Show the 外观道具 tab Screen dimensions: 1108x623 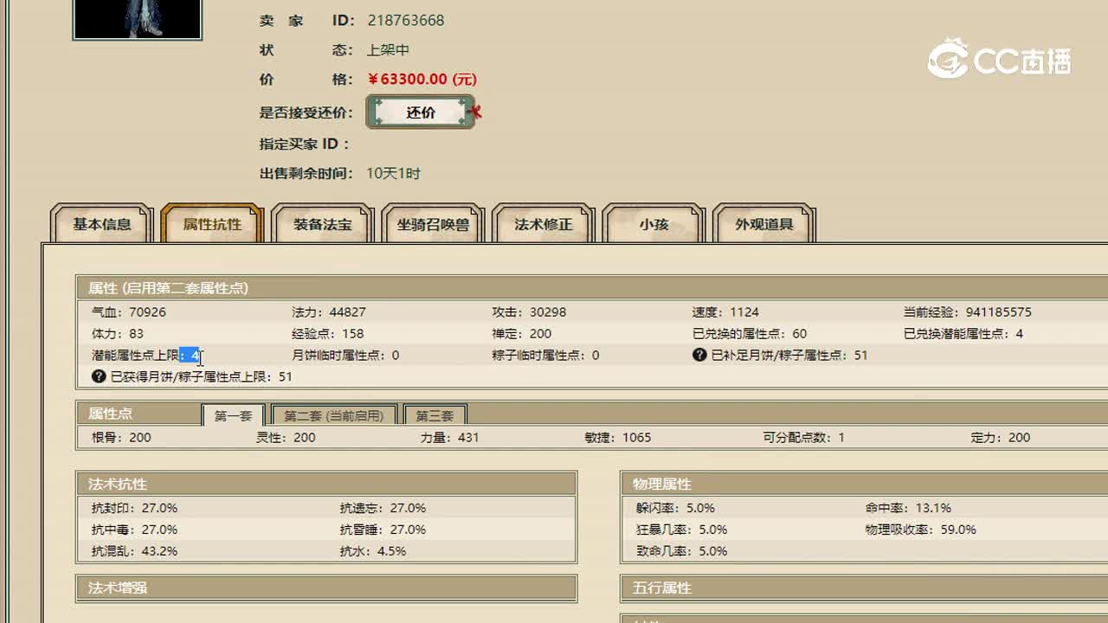click(x=764, y=224)
